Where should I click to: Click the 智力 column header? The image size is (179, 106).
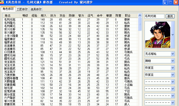click(x=81, y=16)
